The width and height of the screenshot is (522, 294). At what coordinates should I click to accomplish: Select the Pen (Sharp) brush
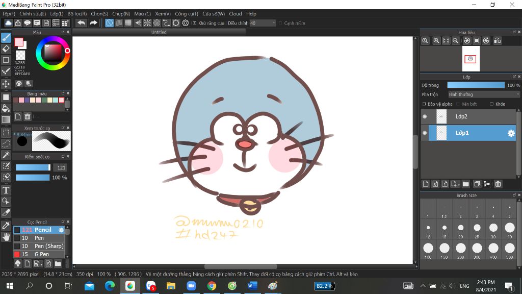point(39,246)
